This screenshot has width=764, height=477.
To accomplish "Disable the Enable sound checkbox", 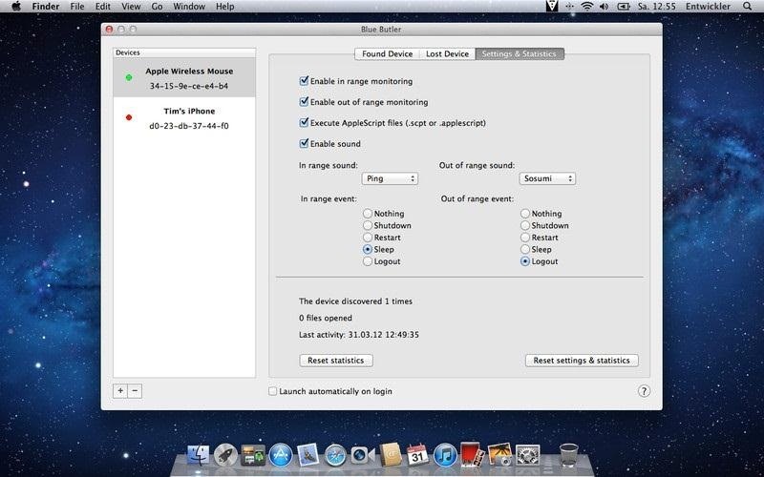I will (304, 144).
